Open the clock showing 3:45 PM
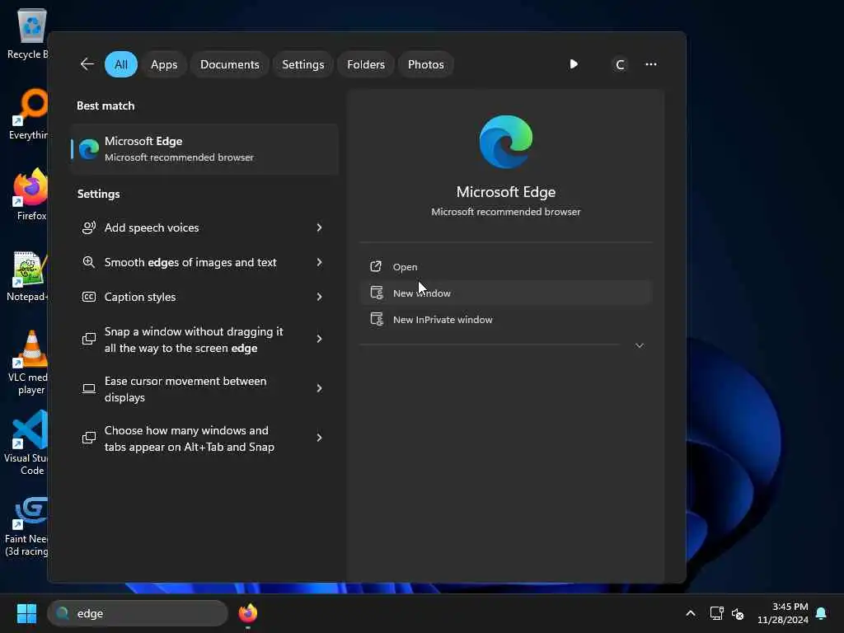Screen dimensions: 844x633 [783, 613]
